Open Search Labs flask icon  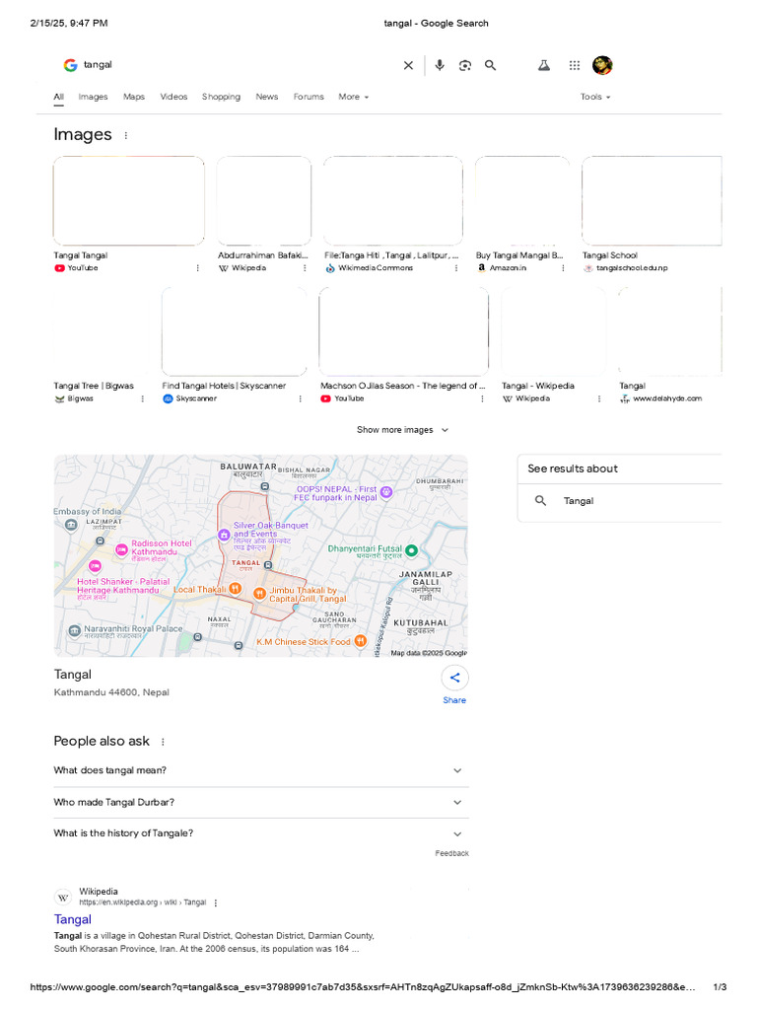point(544,65)
